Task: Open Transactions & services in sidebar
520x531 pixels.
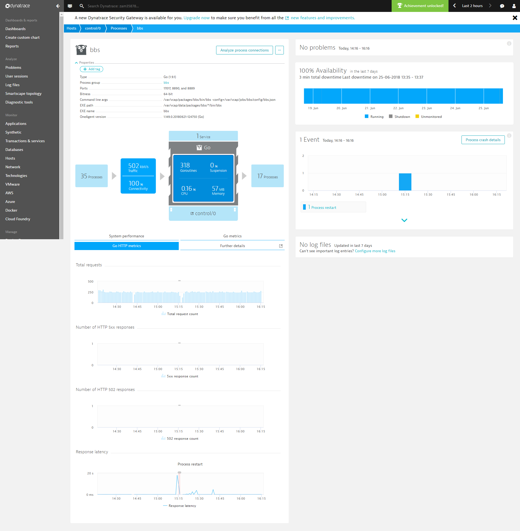Action: click(x=25, y=141)
